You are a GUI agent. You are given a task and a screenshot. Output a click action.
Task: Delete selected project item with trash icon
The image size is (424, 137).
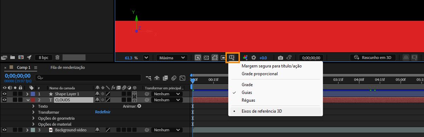[x=57, y=57]
